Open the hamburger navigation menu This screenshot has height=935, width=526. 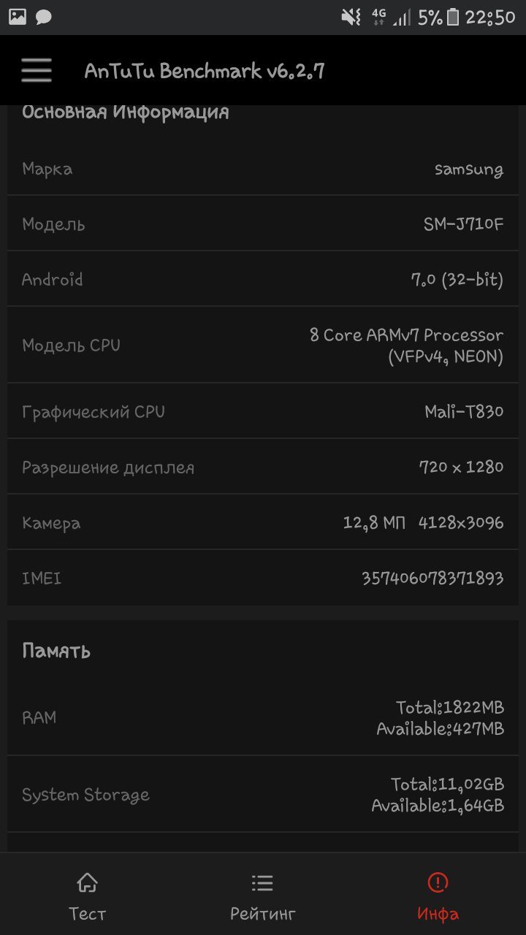click(x=37, y=71)
